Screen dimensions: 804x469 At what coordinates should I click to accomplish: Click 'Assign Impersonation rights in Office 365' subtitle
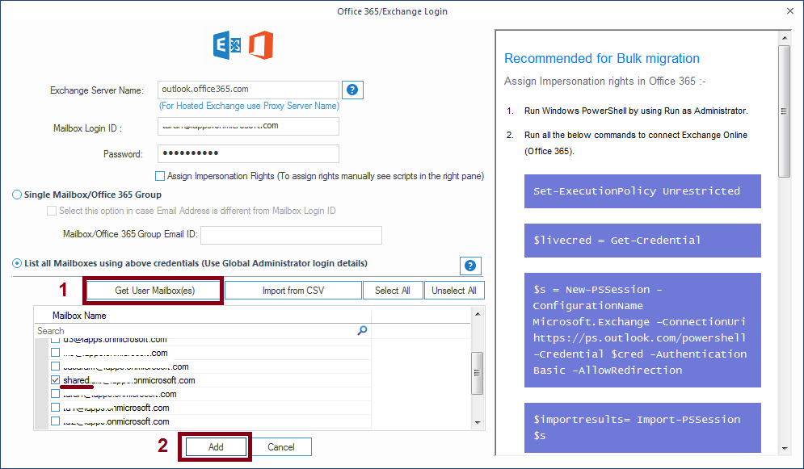pos(604,81)
